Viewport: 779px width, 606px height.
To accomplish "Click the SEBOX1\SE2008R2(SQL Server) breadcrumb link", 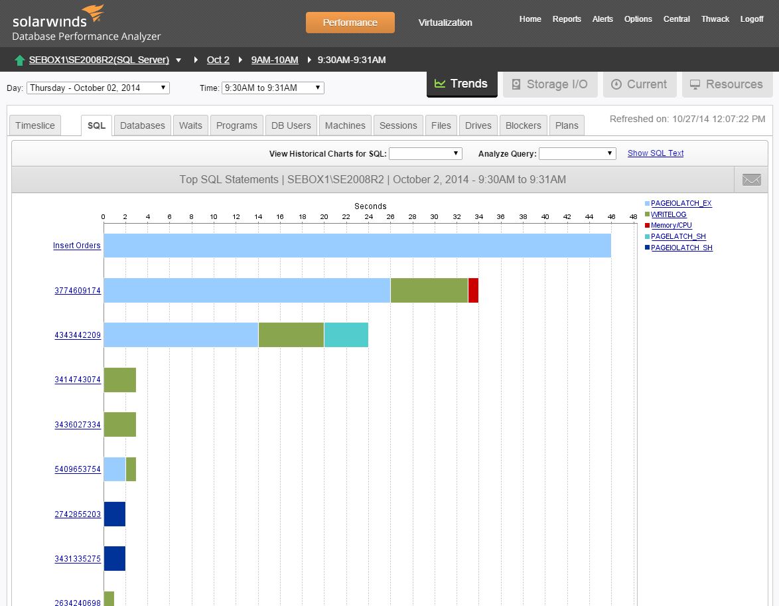I will coord(99,60).
